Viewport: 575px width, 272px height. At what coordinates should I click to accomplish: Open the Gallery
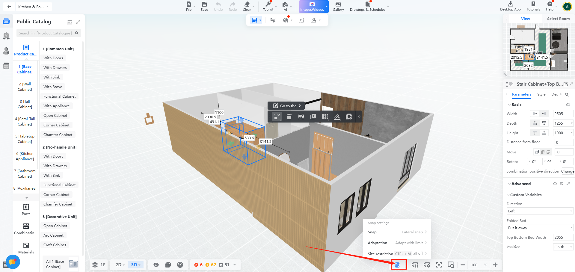338,6
